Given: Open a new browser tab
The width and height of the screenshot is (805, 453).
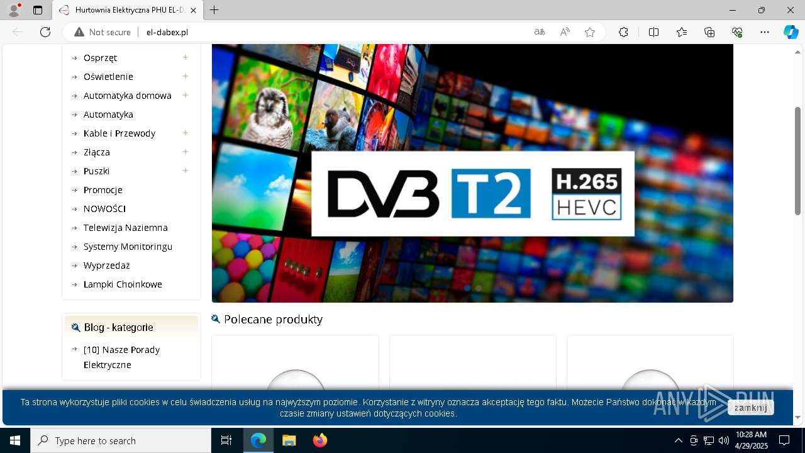Looking at the screenshot, I should [x=214, y=10].
